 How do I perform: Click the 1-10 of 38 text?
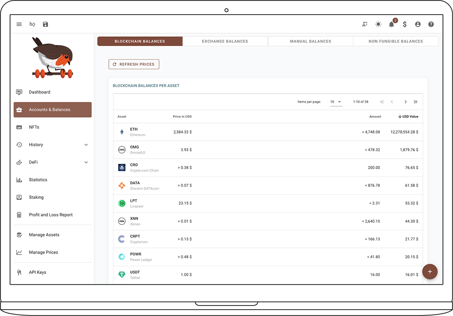361,102
